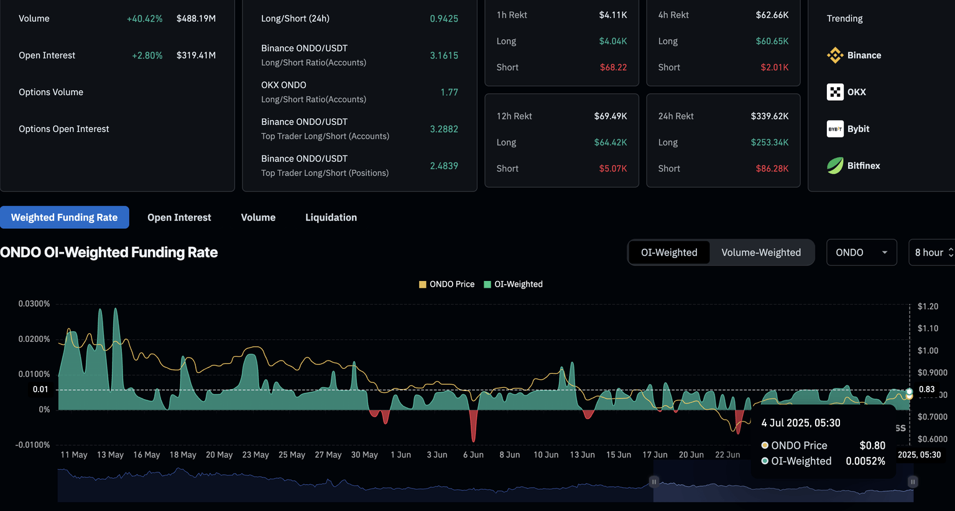This screenshot has width=955, height=511.
Task: Expand the 8 hour interval selector
Action: click(x=933, y=252)
